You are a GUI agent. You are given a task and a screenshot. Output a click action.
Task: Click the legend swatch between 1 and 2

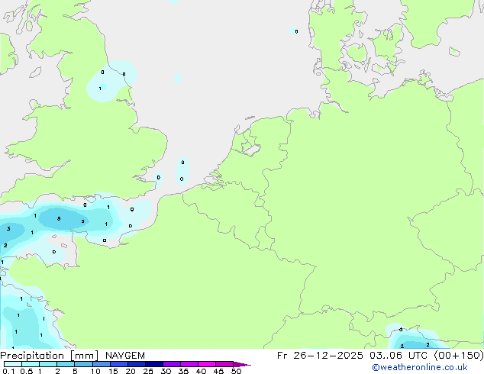point(48,364)
